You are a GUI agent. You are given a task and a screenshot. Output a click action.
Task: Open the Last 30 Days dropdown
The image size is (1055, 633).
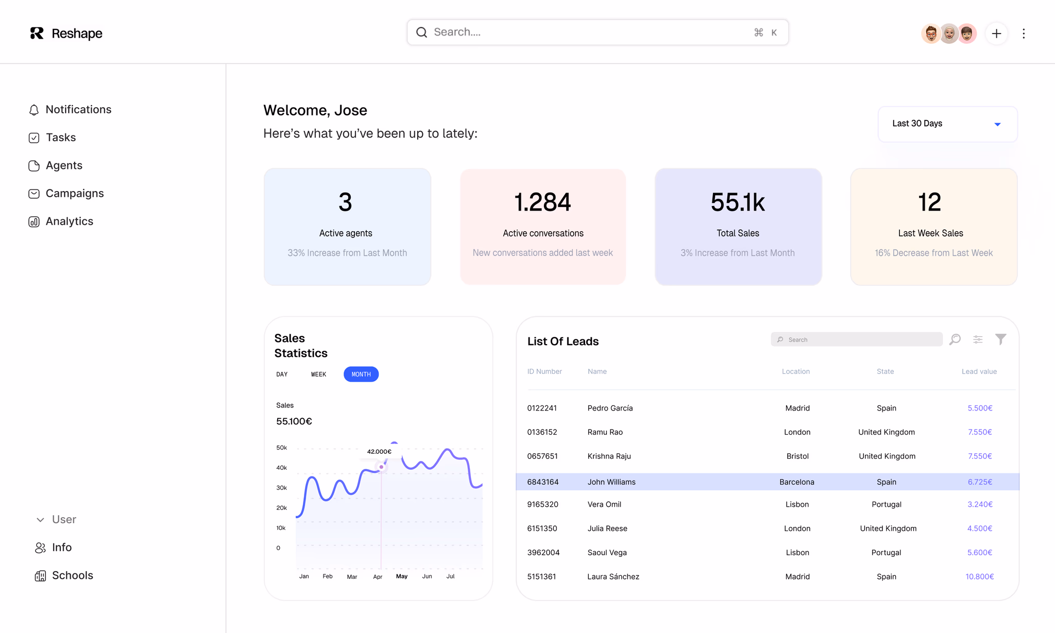click(947, 124)
